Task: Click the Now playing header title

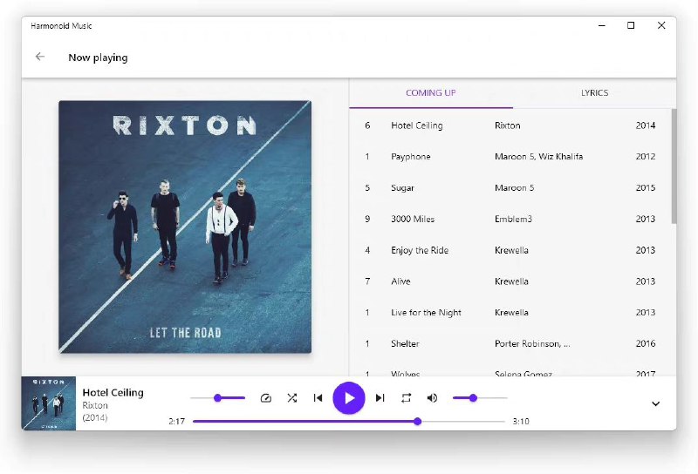Action: pos(98,58)
